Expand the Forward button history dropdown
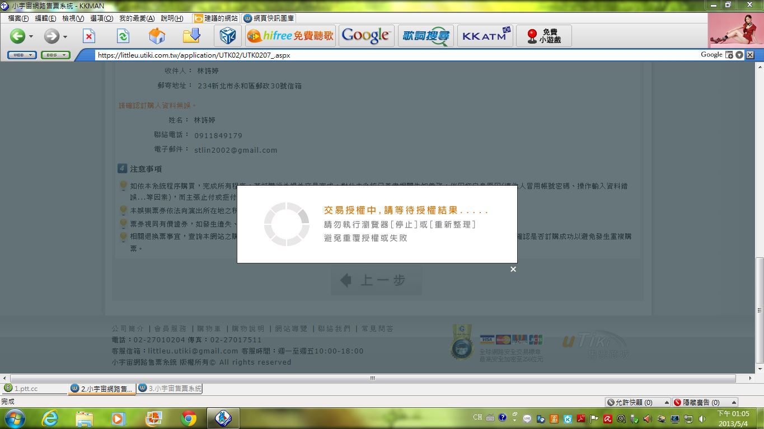Screen dimensions: 764x429 click(x=65, y=37)
